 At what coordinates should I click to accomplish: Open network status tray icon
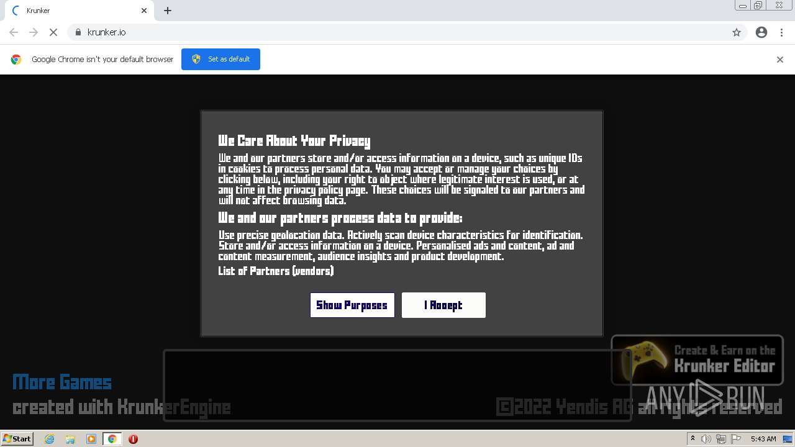click(721, 439)
